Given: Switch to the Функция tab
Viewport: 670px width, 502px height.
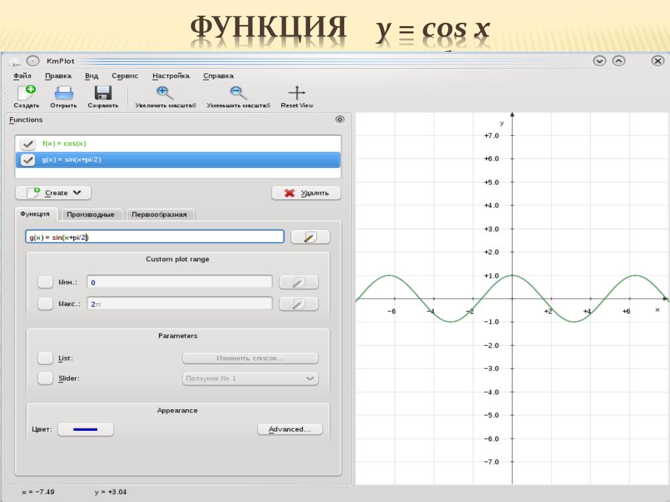Looking at the screenshot, I should pos(35,214).
